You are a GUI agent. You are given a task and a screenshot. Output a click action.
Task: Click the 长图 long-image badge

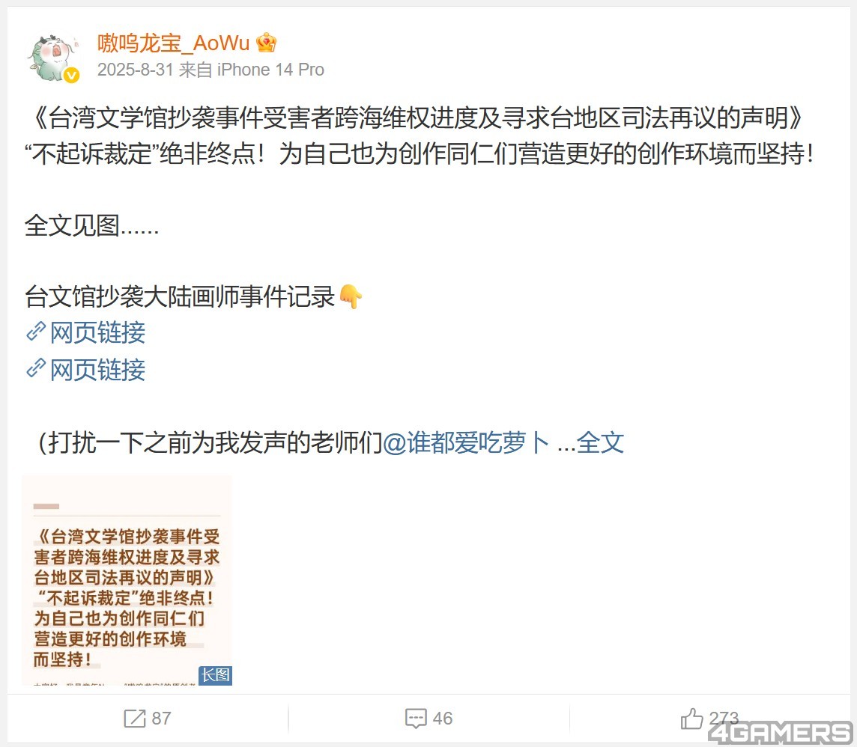pyautogui.click(x=215, y=675)
